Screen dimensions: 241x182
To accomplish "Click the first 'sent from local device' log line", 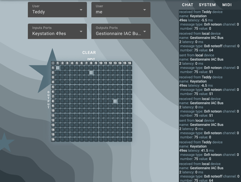I will (x=197, y=55).
